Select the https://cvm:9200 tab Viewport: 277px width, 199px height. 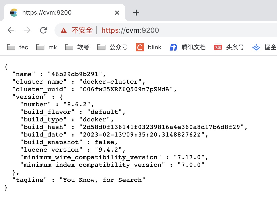coord(65,13)
